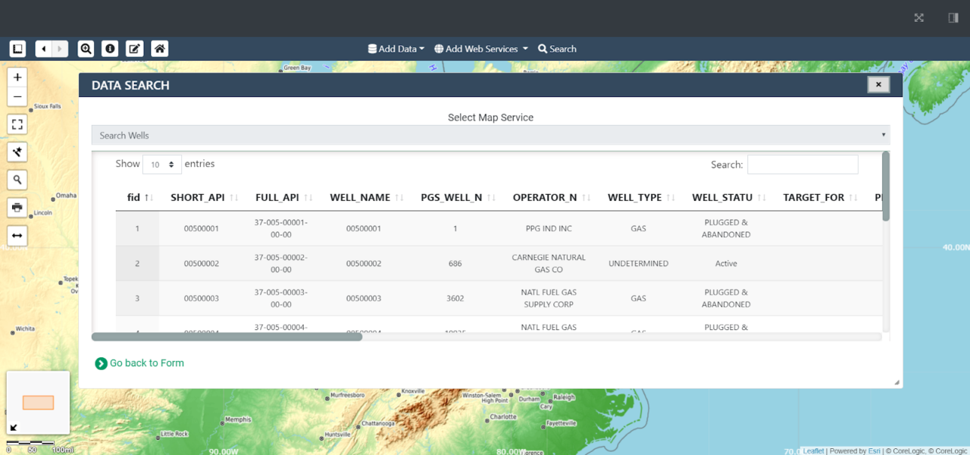Open the Search Wells map service dropdown

point(491,135)
